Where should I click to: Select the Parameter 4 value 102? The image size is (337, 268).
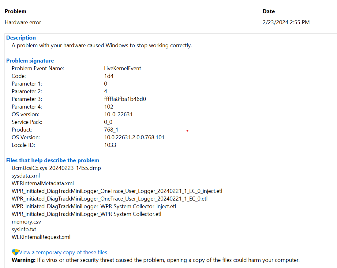coord(109,107)
